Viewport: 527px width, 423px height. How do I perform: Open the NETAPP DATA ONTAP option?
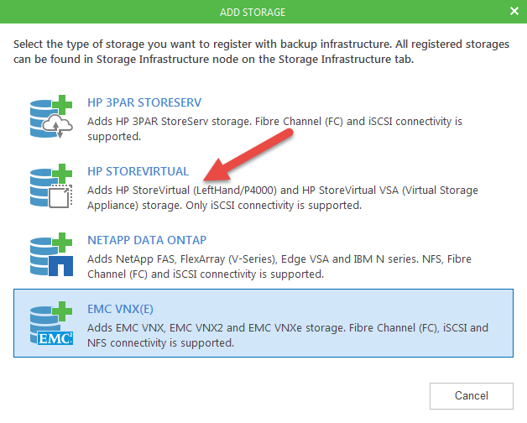tap(147, 241)
